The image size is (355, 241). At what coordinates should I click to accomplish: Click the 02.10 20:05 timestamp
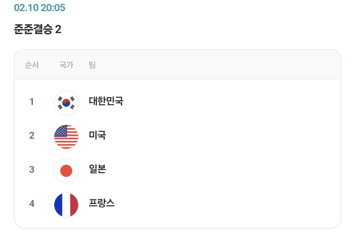pyautogui.click(x=40, y=8)
